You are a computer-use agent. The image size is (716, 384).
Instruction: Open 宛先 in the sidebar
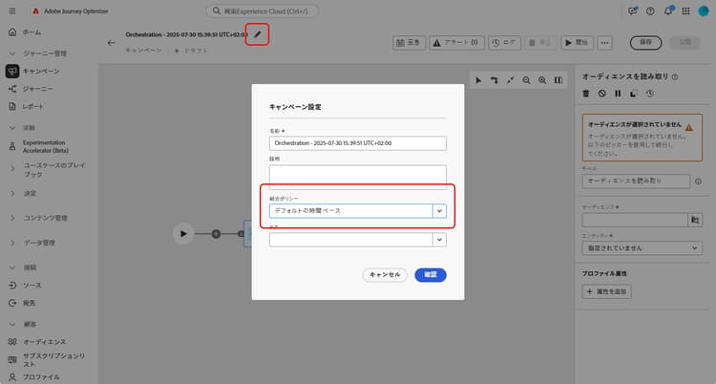30,303
